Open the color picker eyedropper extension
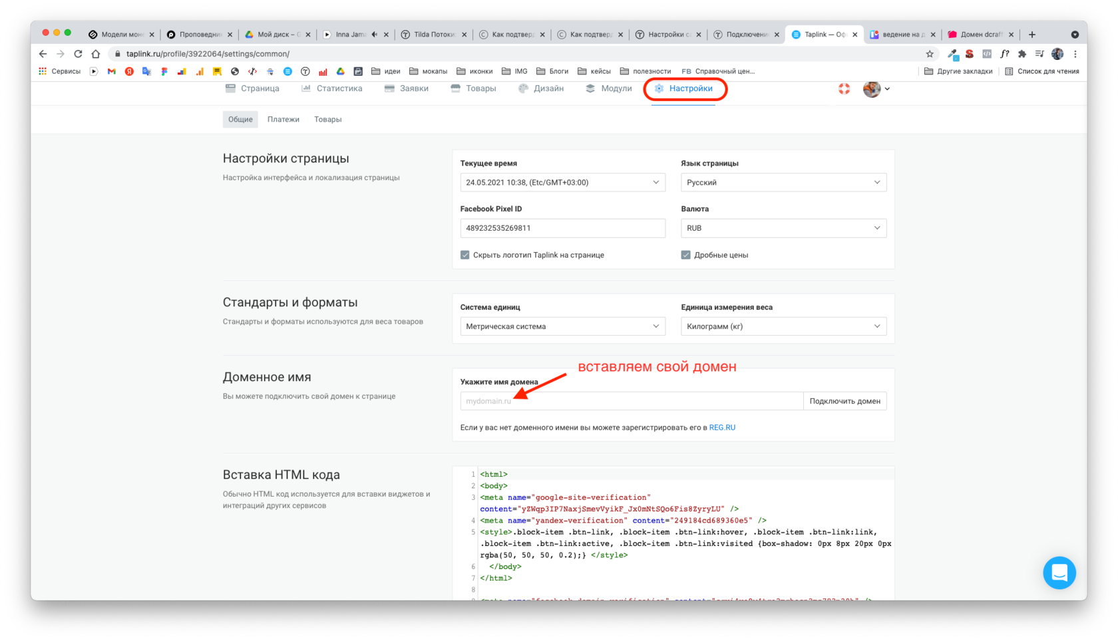The height and width of the screenshot is (641, 1118). [x=953, y=54]
